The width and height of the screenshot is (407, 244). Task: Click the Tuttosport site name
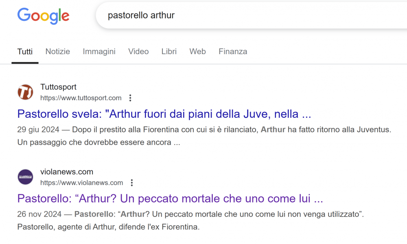(58, 87)
